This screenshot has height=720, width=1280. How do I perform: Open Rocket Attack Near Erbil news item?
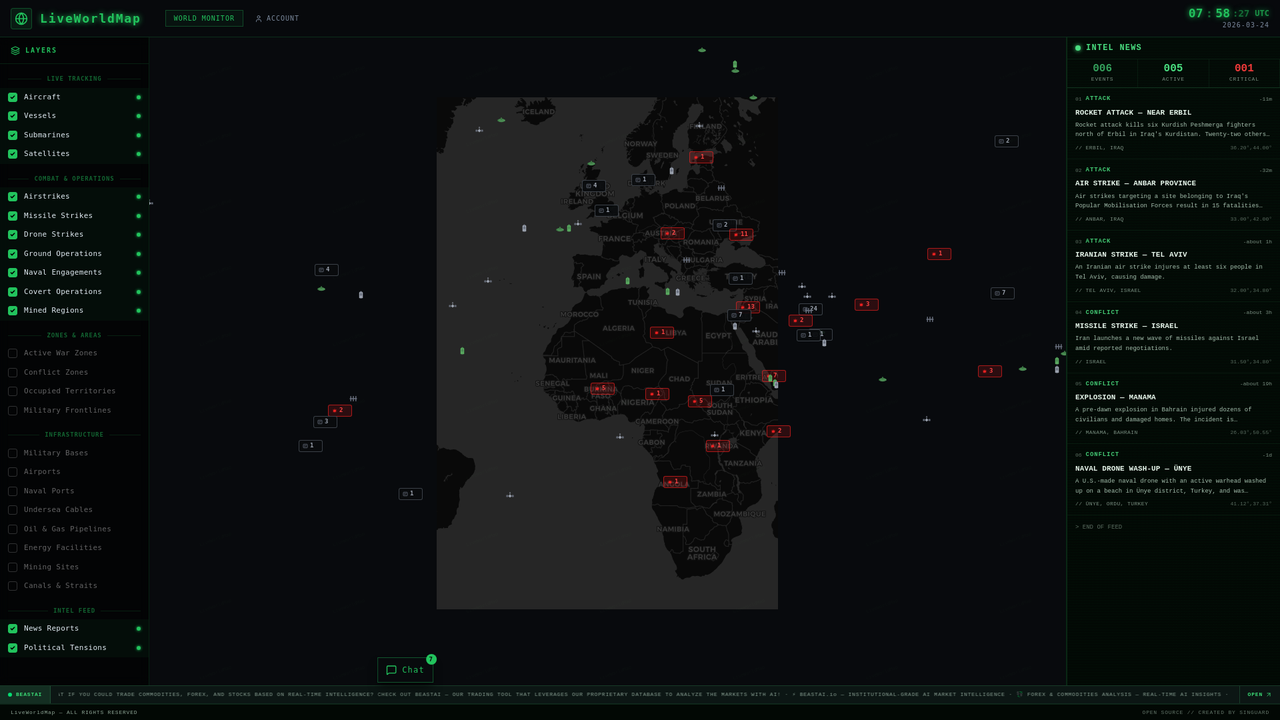tap(1173, 124)
